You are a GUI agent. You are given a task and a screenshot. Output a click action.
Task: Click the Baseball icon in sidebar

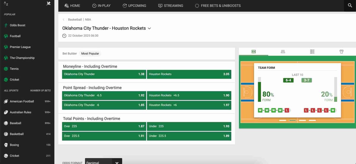tap(6, 123)
